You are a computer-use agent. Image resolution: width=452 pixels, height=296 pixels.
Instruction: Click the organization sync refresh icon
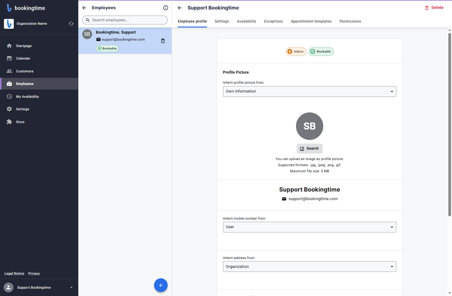(71, 24)
